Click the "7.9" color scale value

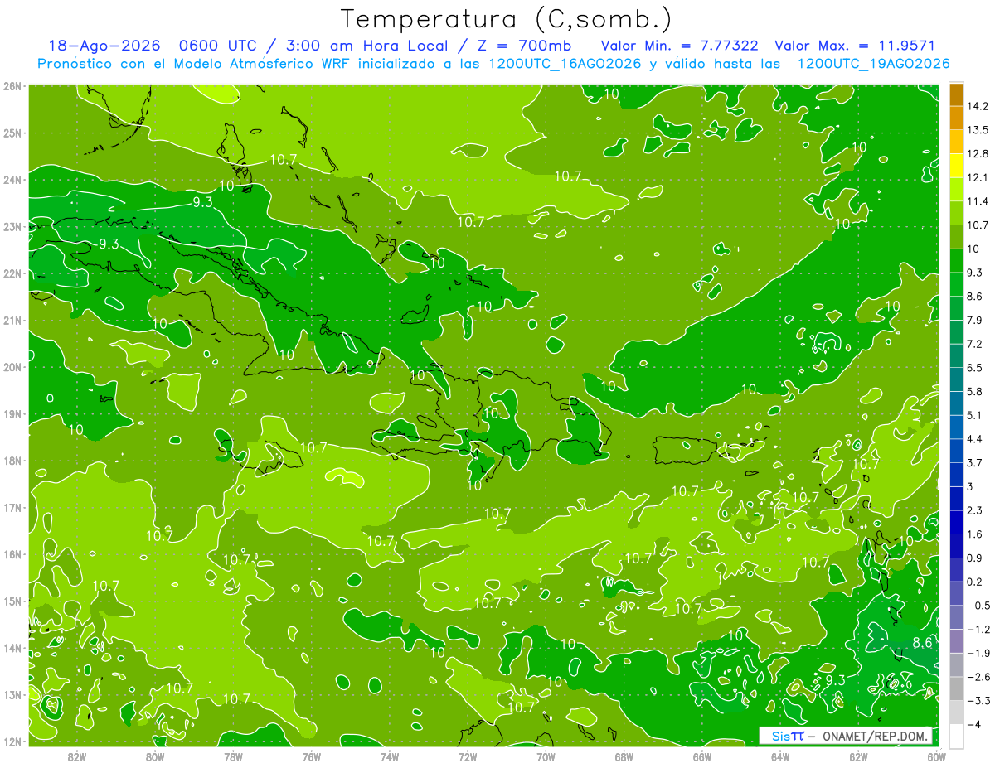click(975, 320)
